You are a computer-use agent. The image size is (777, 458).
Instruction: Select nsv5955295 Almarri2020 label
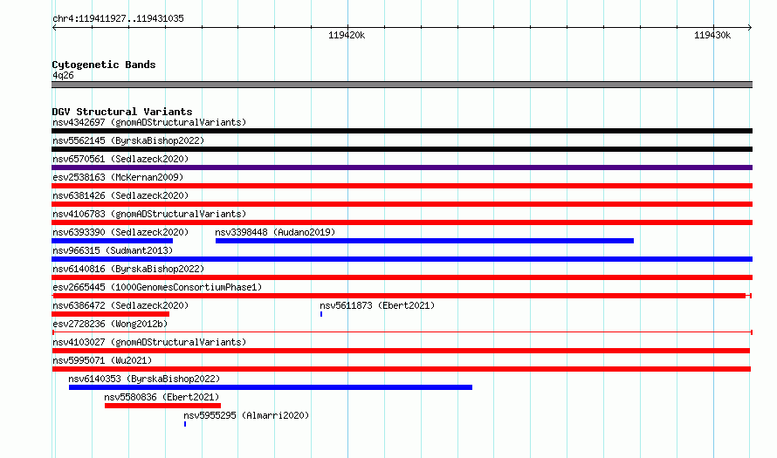pos(246,415)
